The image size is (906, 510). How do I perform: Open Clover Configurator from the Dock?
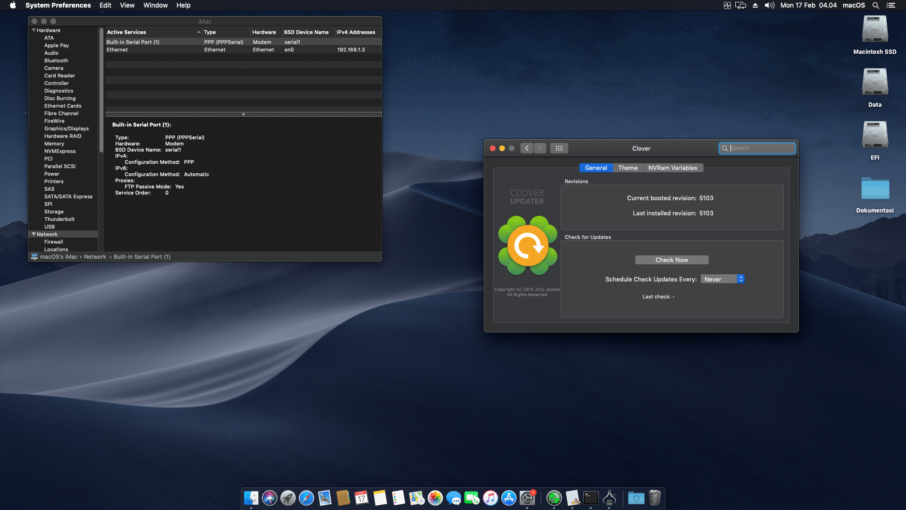(554, 498)
